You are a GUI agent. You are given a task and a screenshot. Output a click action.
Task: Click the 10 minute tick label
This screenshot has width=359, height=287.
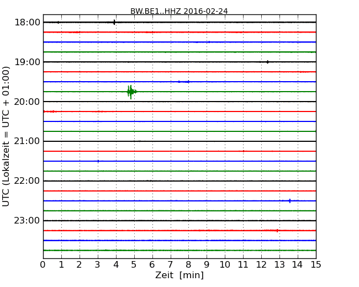click(x=225, y=264)
